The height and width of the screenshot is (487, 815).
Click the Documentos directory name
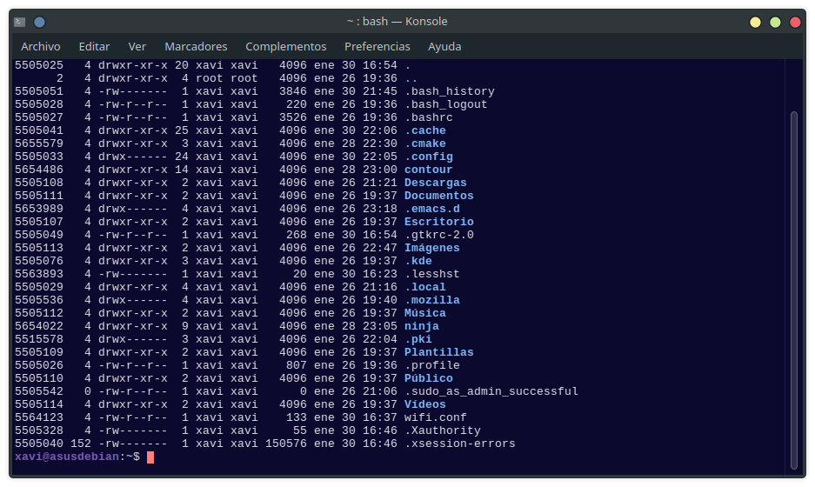[x=439, y=196]
